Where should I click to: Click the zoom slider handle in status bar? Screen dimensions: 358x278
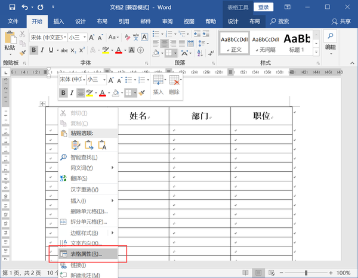306,273
